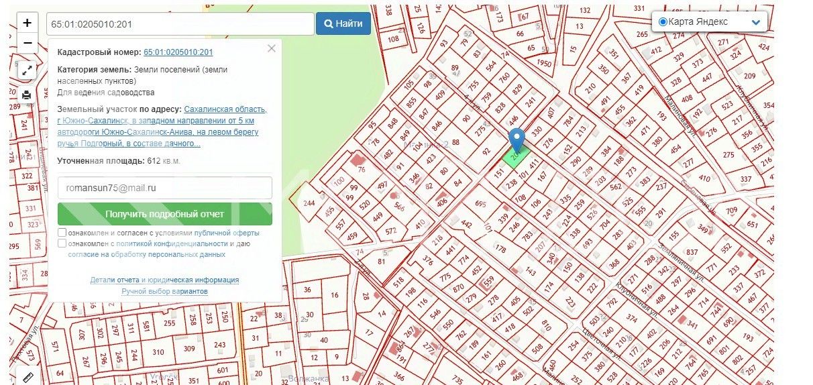Click Получить подробный отчет green button
The height and width of the screenshot is (385, 813).
click(165, 214)
